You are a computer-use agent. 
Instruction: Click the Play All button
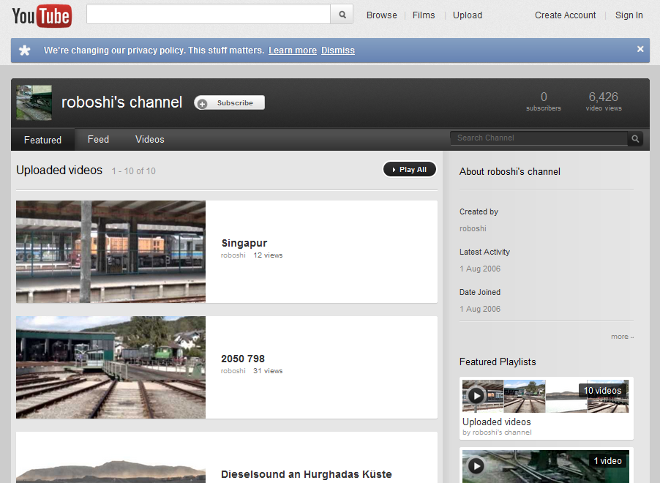click(410, 170)
